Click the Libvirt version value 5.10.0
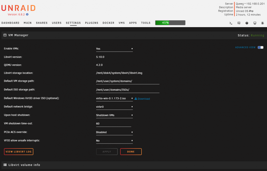This screenshot has height=171, width=267. click(x=100, y=57)
